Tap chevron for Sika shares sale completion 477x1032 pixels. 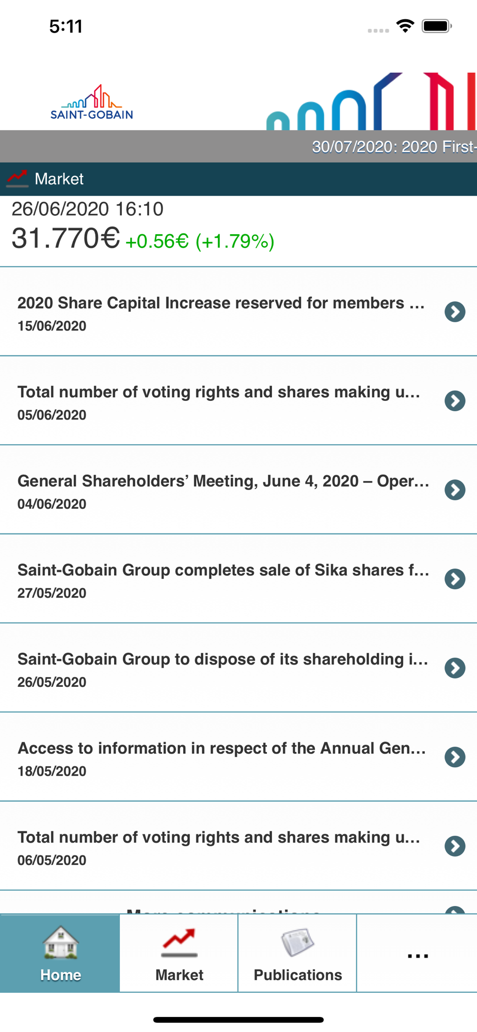(455, 579)
